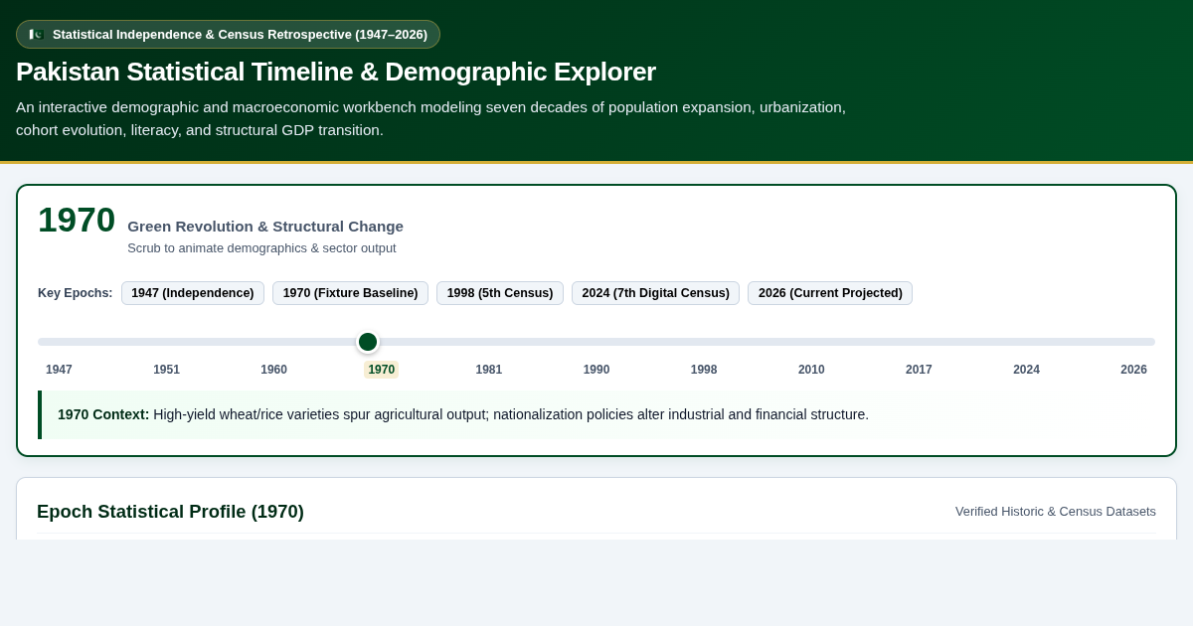Click the header subtitle about demographic workbench
This screenshot has height=626, width=1193.
(430, 118)
